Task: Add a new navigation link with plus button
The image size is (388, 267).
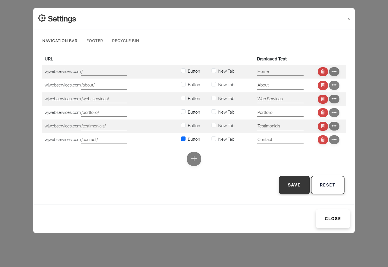Action: [x=194, y=159]
